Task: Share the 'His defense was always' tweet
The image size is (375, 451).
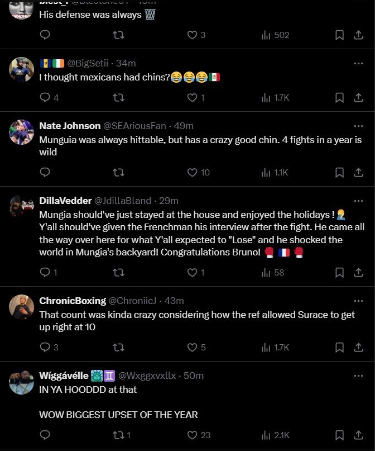Action: click(358, 35)
